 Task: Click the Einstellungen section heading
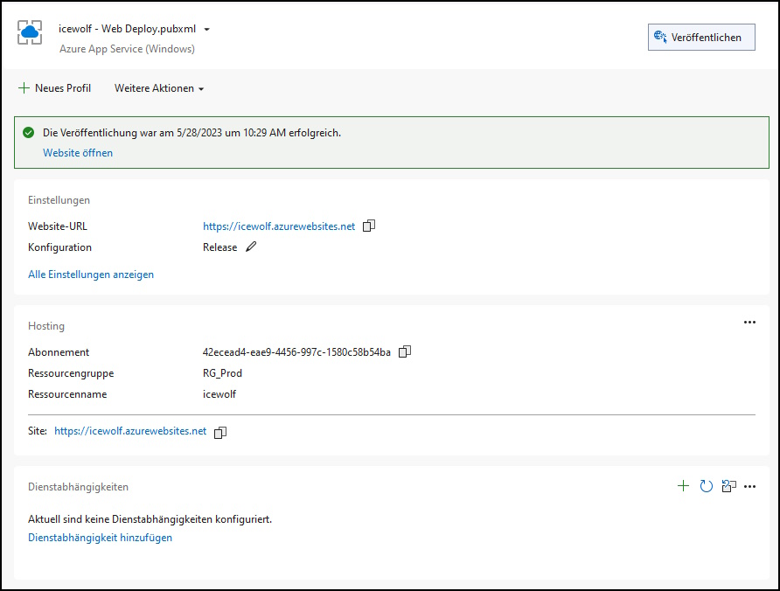[59, 200]
